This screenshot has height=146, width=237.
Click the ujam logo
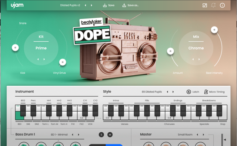(x=17, y=5)
